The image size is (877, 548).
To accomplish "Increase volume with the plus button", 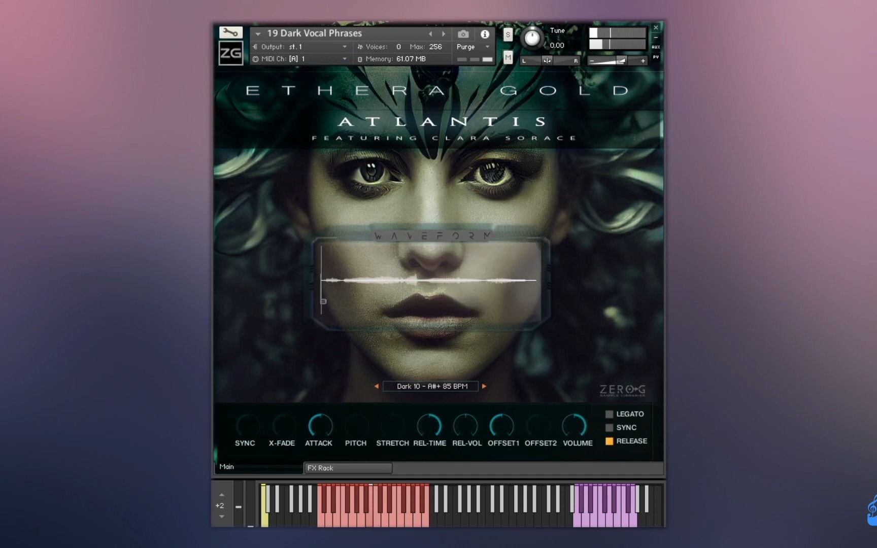I will (x=643, y=61).
